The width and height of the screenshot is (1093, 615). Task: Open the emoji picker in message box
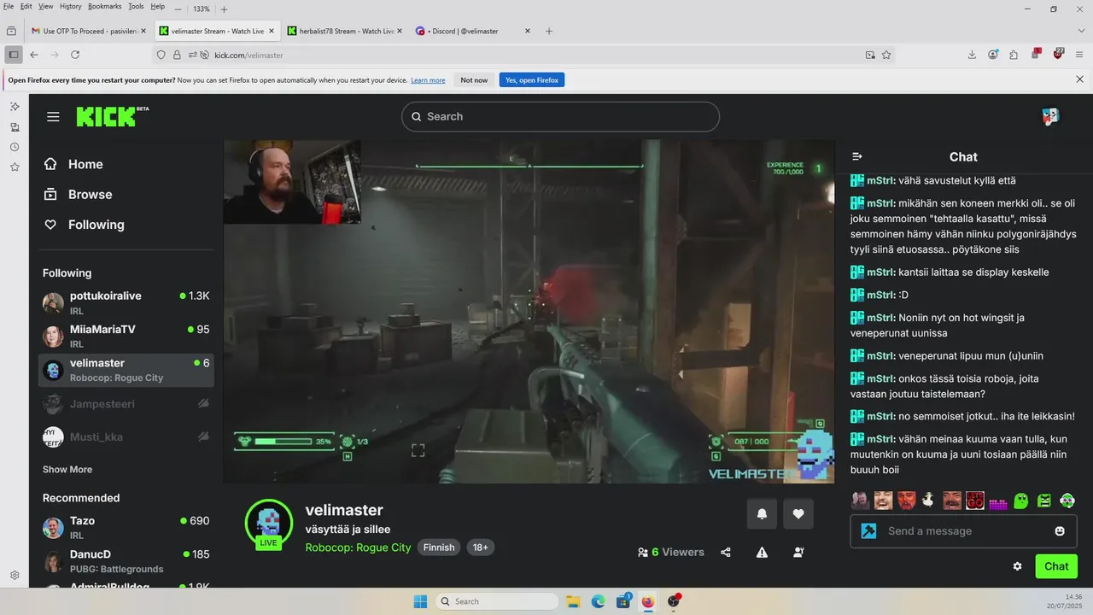[1060, 530]
